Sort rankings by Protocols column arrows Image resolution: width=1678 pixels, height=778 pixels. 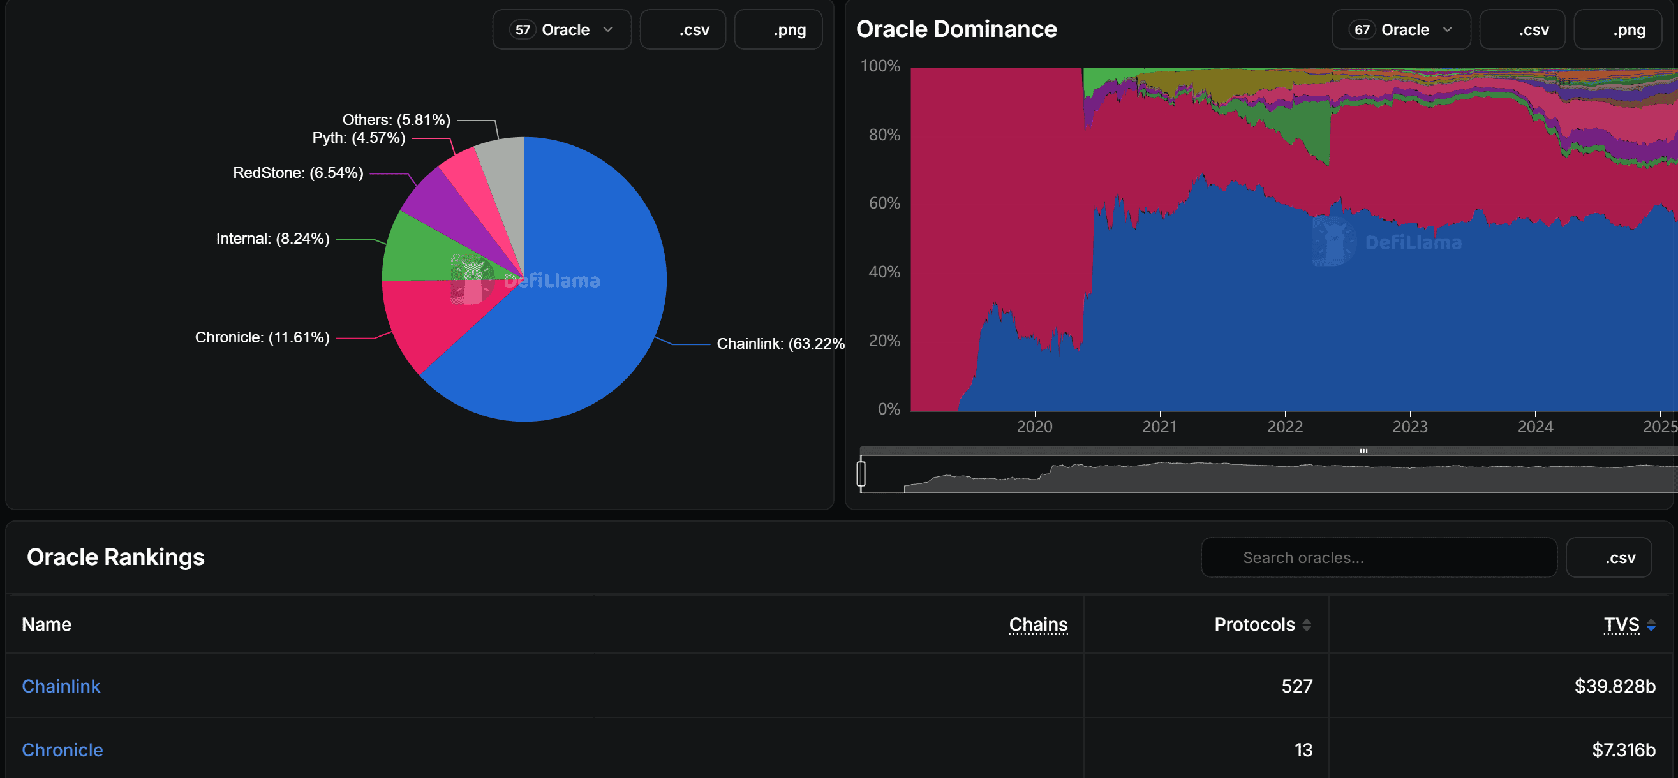(x=1307, y=625)
